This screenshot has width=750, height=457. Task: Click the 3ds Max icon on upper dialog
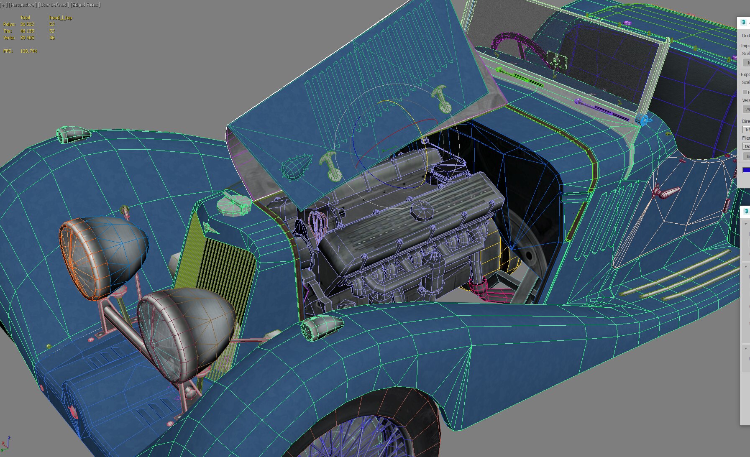pos(743,22)
